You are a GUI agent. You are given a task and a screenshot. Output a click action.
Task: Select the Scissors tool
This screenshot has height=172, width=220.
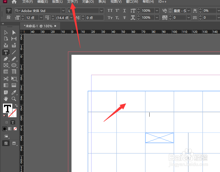(6, 79)
